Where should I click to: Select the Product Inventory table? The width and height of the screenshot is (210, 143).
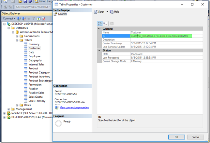tap(39, 77)
